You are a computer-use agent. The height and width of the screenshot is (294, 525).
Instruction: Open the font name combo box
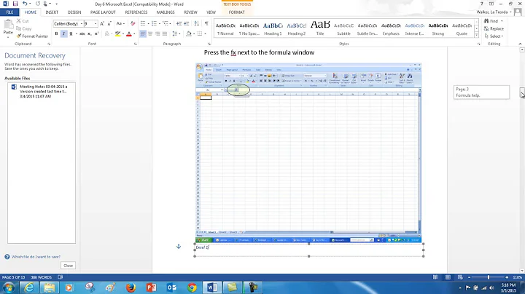68,24
